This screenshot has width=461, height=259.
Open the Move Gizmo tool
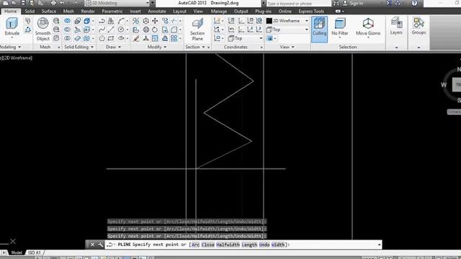pyautogui.click(x=368, y=27)
